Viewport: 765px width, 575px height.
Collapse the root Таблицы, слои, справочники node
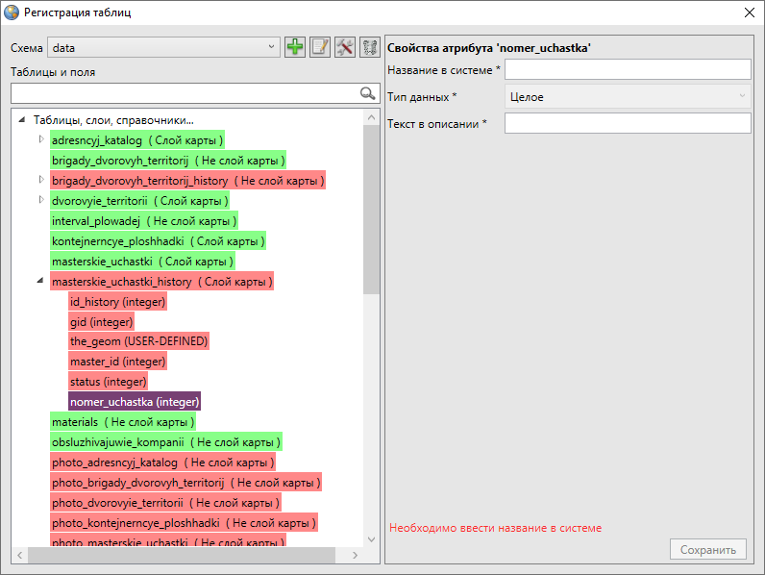(x=22, y=120)
